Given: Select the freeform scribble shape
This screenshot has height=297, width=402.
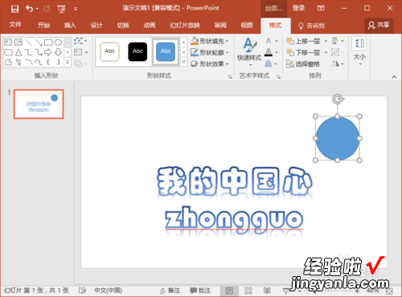Looking at the screenshot, I should (18, 62).
